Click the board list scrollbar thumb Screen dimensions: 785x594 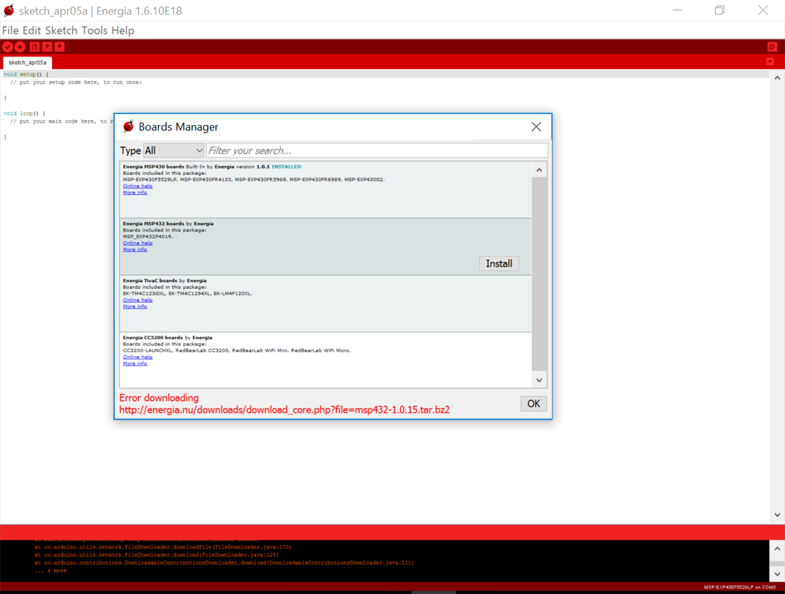[539, 274]
